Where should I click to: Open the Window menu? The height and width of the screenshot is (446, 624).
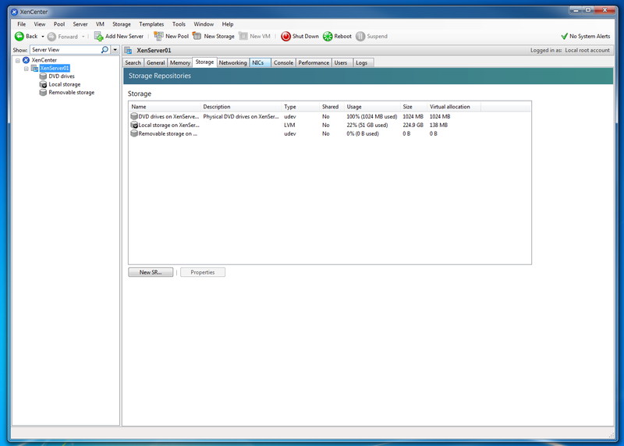click(x=204, y=24)
